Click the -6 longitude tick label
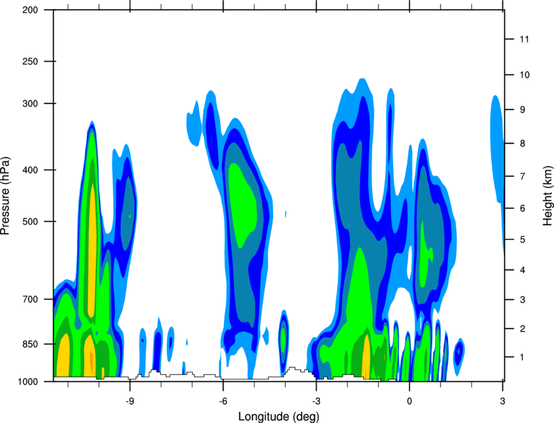This screenshot has width=554, height=423. [x=223, y=401]
